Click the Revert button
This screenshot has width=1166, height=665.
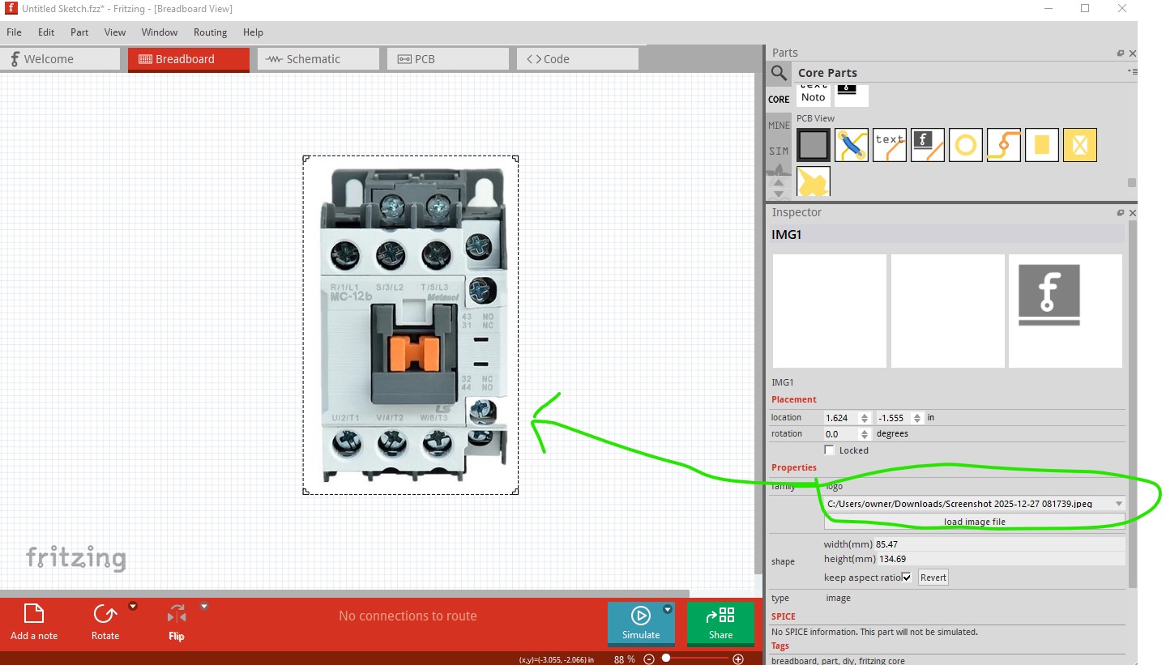[x=933, y=578]
